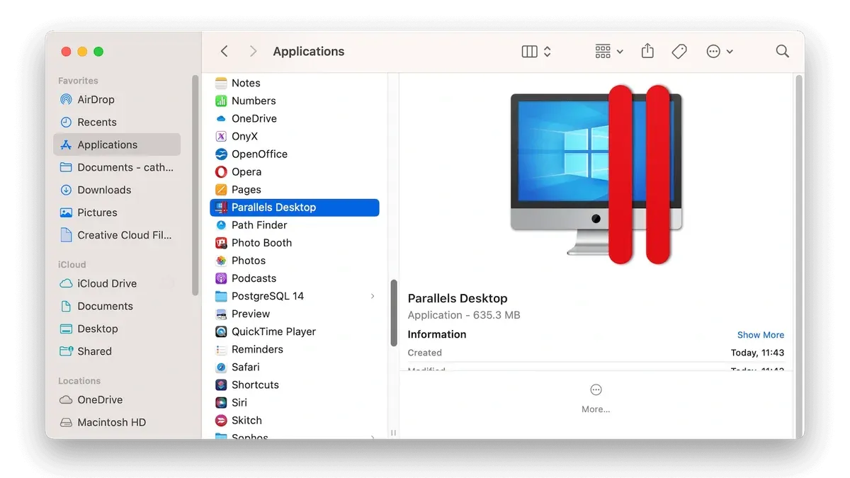
Task: Click the Notes app icon
Action: point(221,83)
